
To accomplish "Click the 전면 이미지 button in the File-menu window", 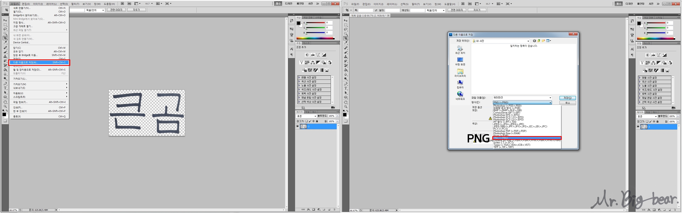I will (x=116, y=10).
